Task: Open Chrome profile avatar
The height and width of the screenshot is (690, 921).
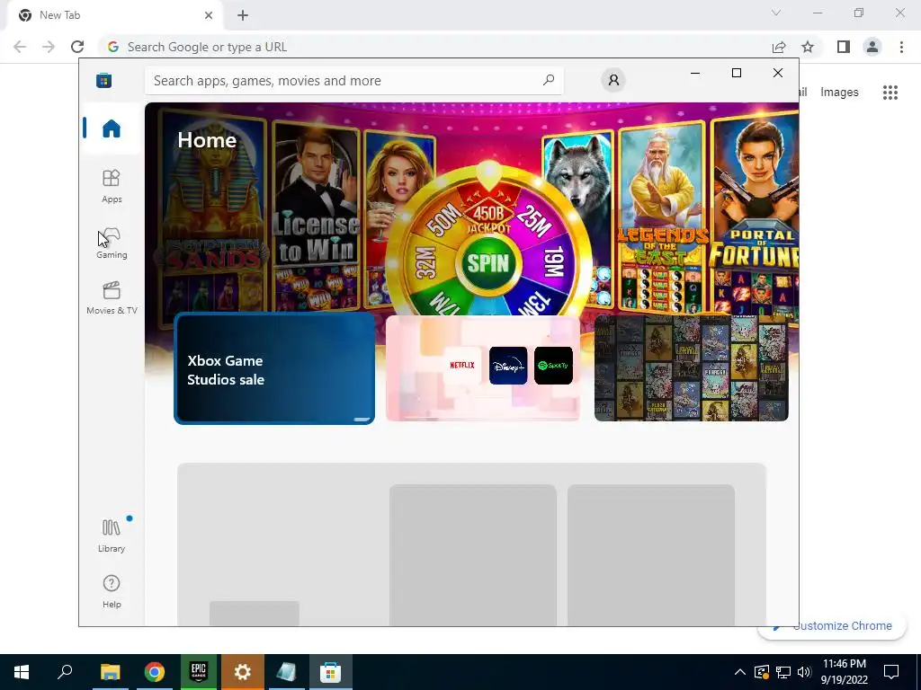Action: click(x=872, y=47)
